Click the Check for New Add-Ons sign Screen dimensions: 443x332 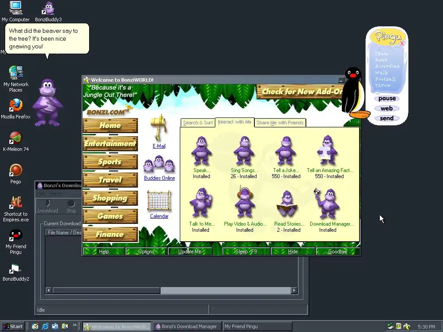[x=301, y=92]
